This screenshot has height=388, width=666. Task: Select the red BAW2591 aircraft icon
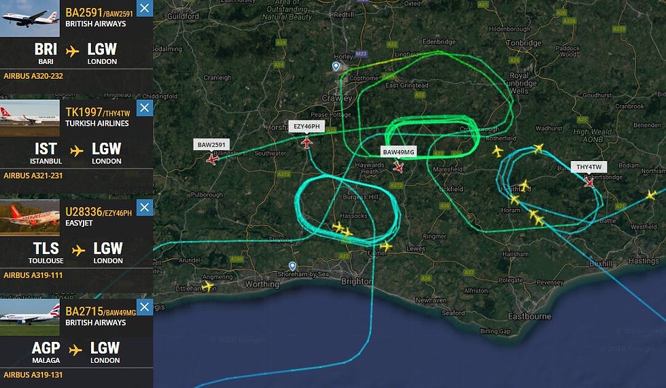point(212,160)
